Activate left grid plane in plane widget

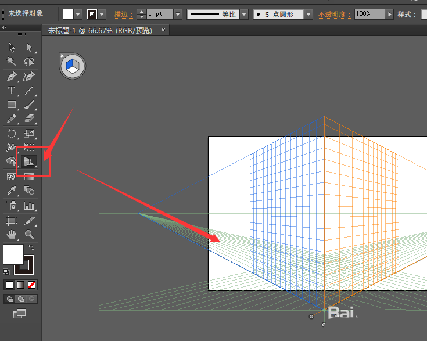coord(70,64)
